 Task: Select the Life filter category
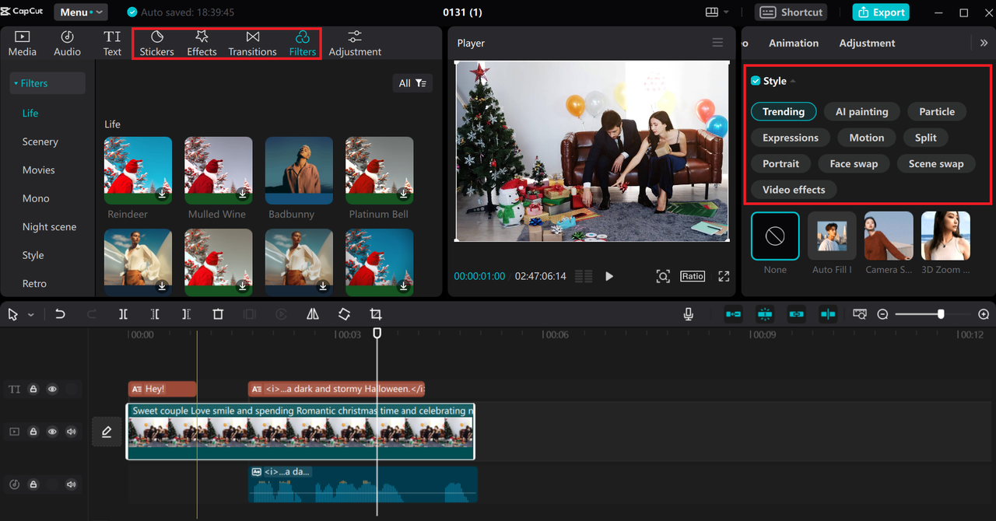tap(30, 114)
